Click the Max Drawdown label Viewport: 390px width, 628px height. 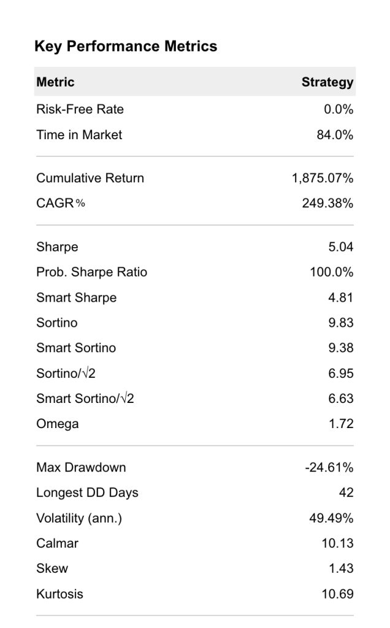click(81, 467)
